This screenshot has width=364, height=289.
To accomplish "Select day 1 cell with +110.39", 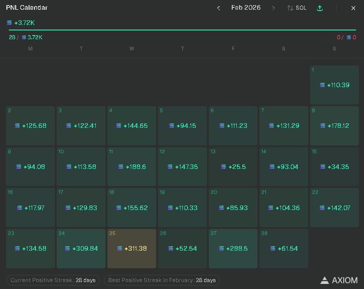I will click(x=335, y=85).
